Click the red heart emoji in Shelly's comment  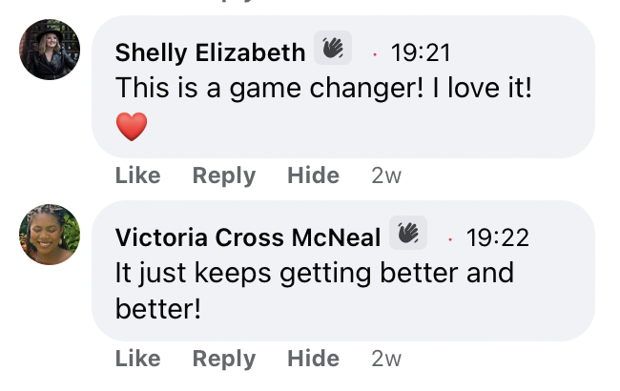click(132, 127)
